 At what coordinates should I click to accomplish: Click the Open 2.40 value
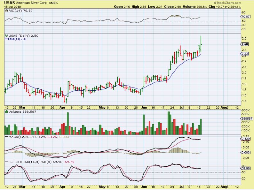[122, 7]
